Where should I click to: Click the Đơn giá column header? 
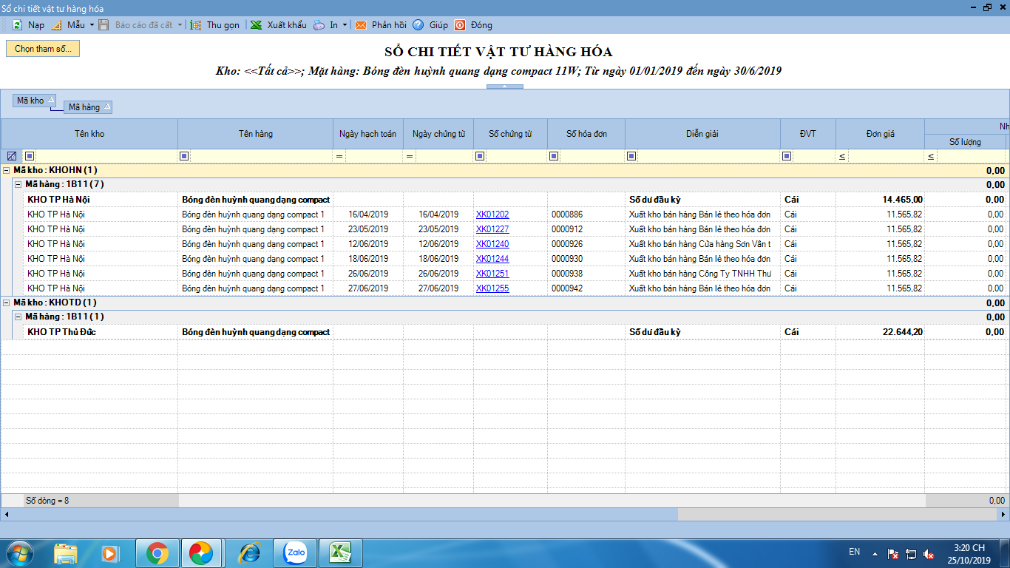tap(880, 134)
